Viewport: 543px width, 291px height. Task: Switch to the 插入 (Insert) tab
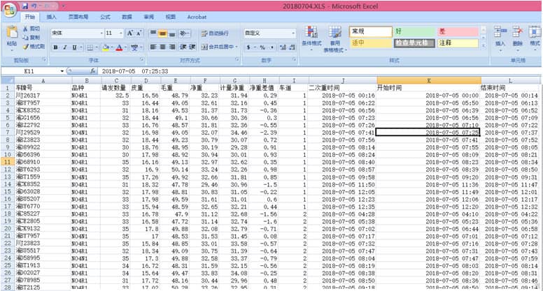click(x=52, y=15)
